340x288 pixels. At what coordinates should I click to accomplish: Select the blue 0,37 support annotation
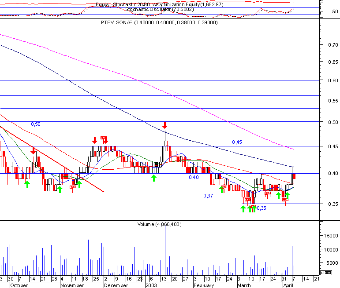pos(208,196)
